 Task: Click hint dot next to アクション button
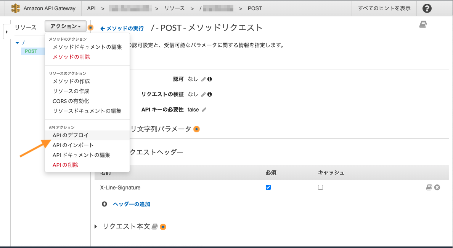point(91,28)
